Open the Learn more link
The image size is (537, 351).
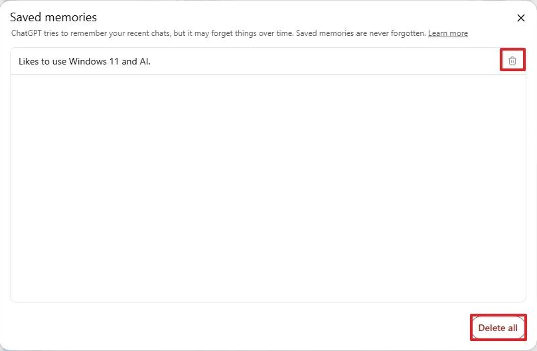[447, 33]
